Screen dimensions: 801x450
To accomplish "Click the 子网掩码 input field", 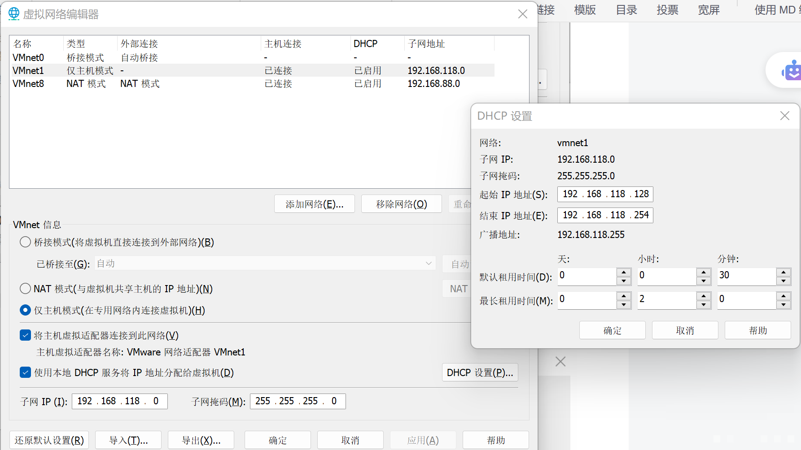I will (x=298, y=401).
